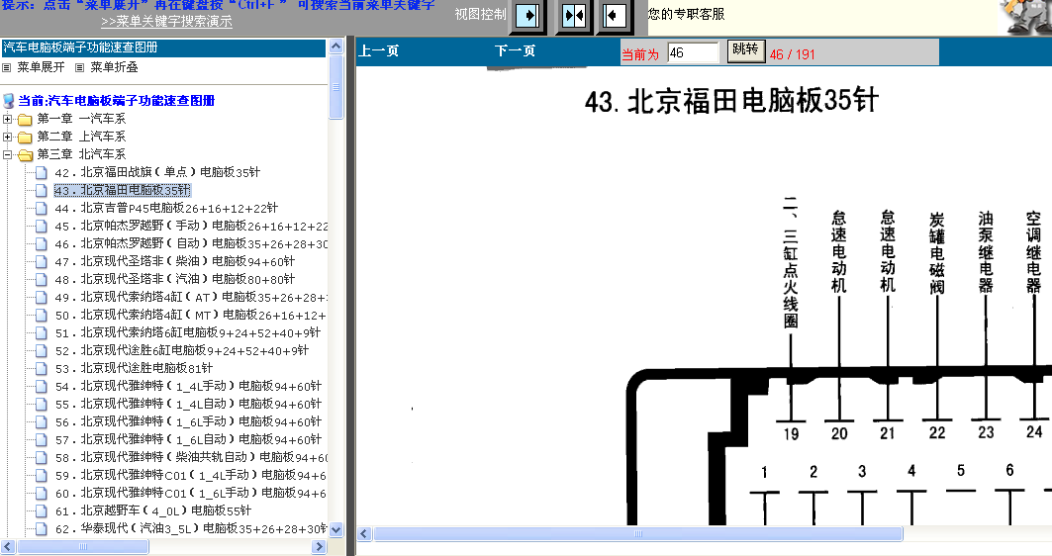Open 53. 北京现代途胜电脑板81针
1052x556 pixels.
[134, 368]
